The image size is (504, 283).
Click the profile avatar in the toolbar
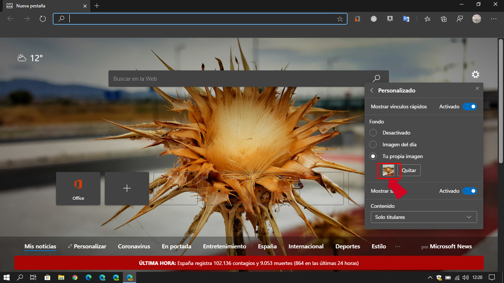(476, 19)
